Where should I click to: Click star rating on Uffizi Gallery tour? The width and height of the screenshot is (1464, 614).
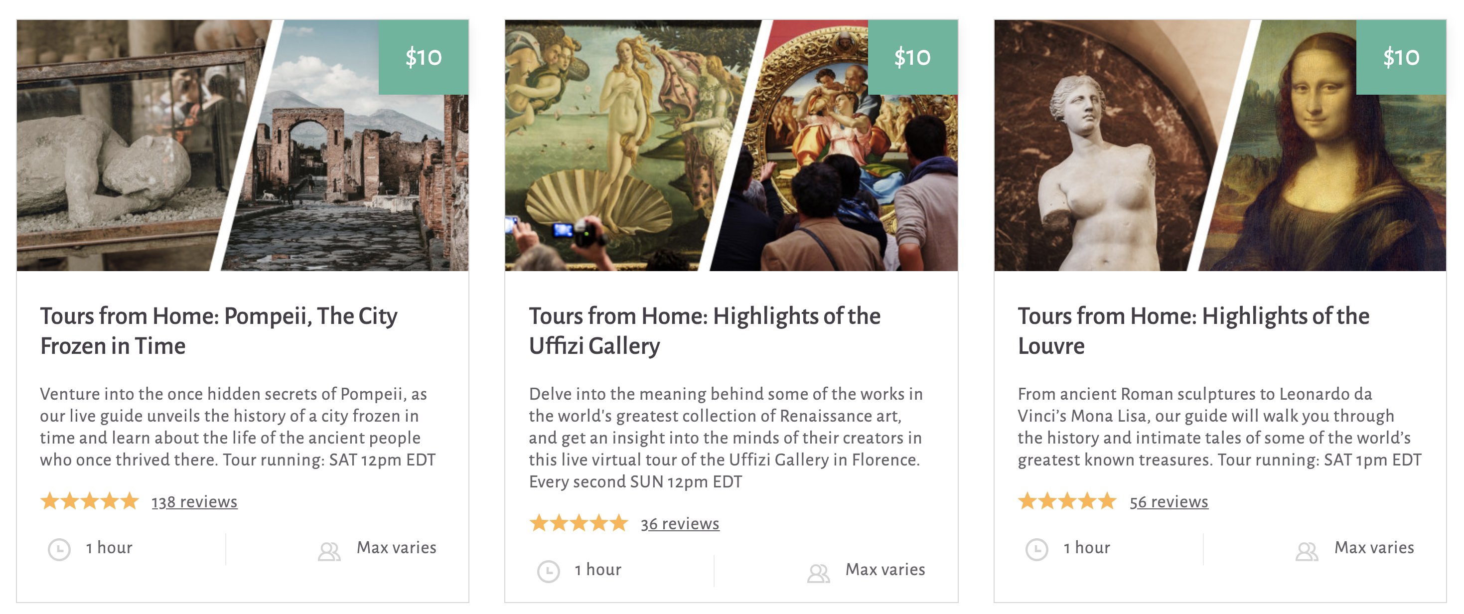[x=579, y=523]
